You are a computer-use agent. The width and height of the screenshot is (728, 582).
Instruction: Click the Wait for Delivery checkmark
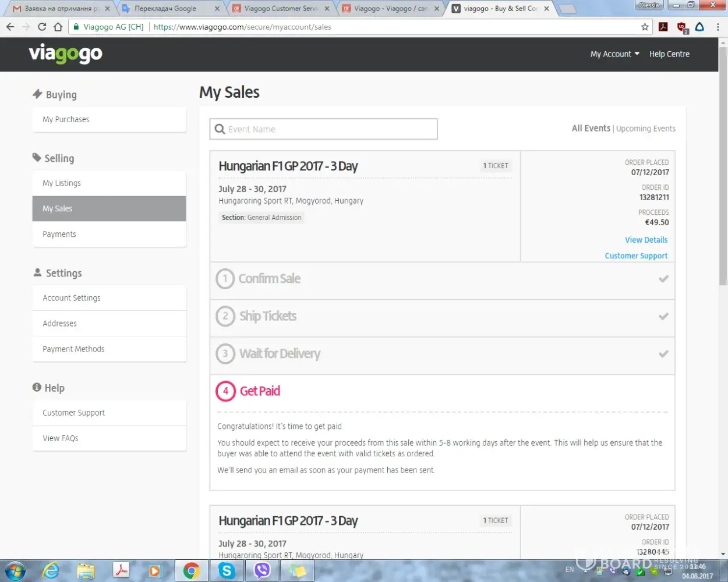tap(663, 354)
